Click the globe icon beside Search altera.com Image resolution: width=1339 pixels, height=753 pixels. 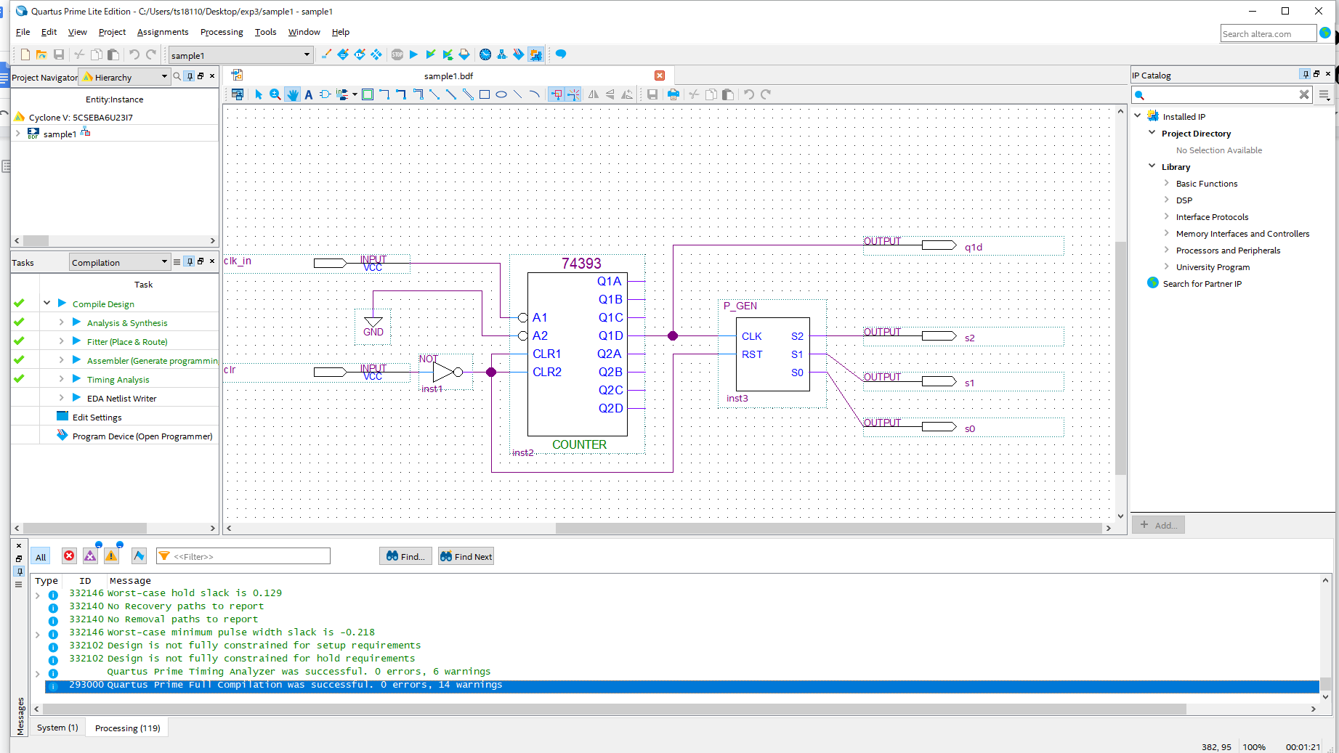click(x=1324, y=33)
